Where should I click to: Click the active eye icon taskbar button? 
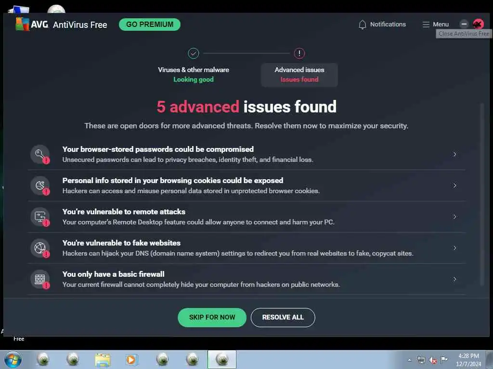[221, 359]
